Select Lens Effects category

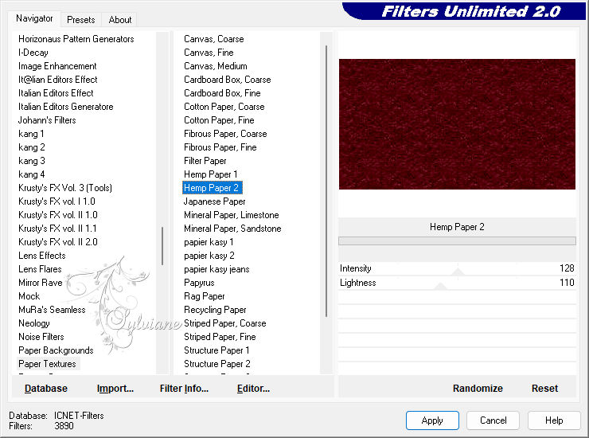point(41,256)
